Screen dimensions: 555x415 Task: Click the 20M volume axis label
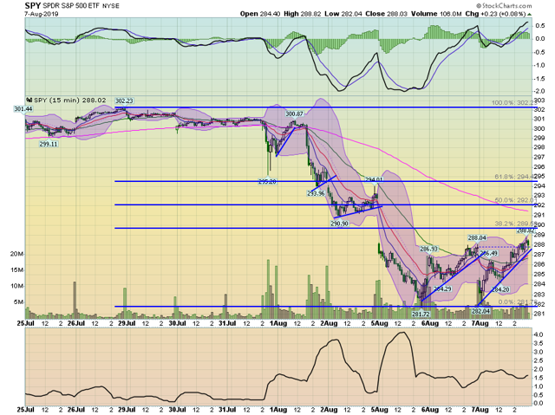click(16, 254)
